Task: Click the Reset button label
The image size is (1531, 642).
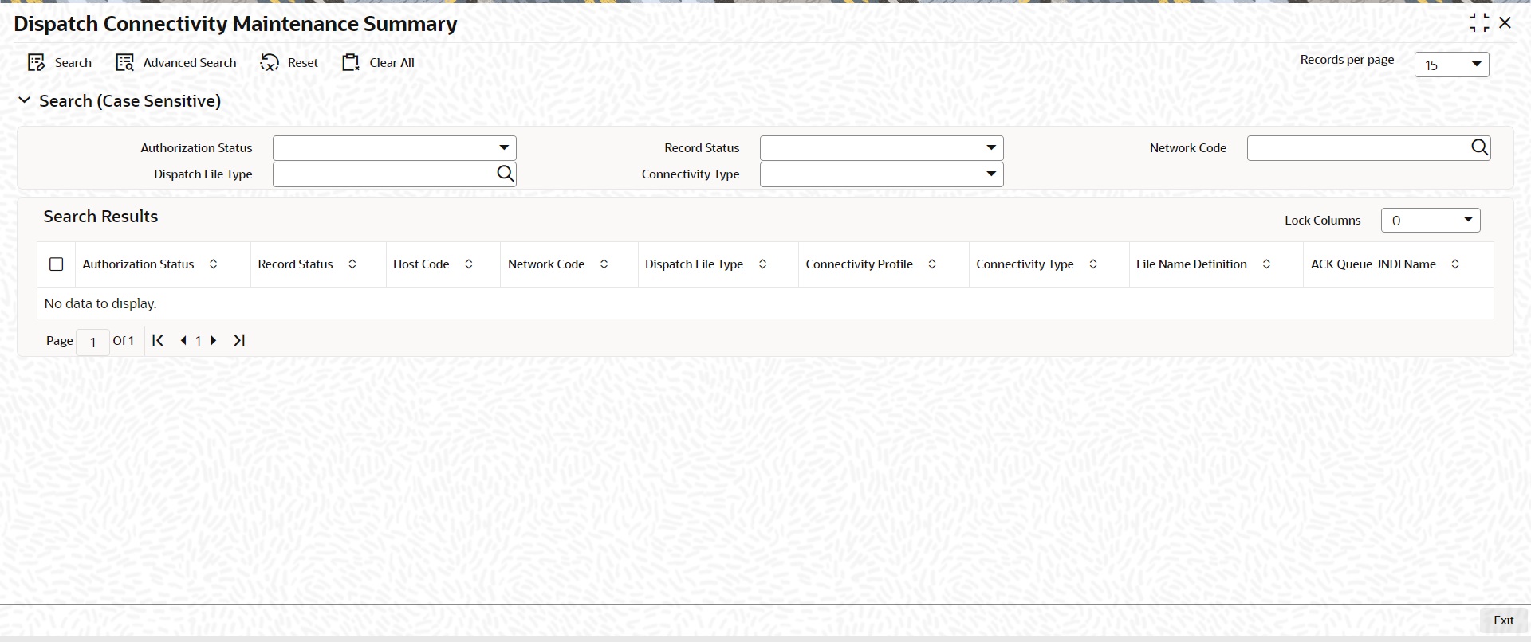Action: [303, 63]
